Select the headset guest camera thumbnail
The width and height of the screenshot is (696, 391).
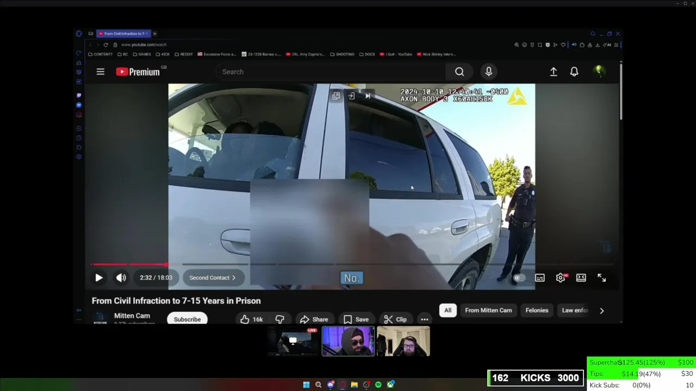click(403, 341)
